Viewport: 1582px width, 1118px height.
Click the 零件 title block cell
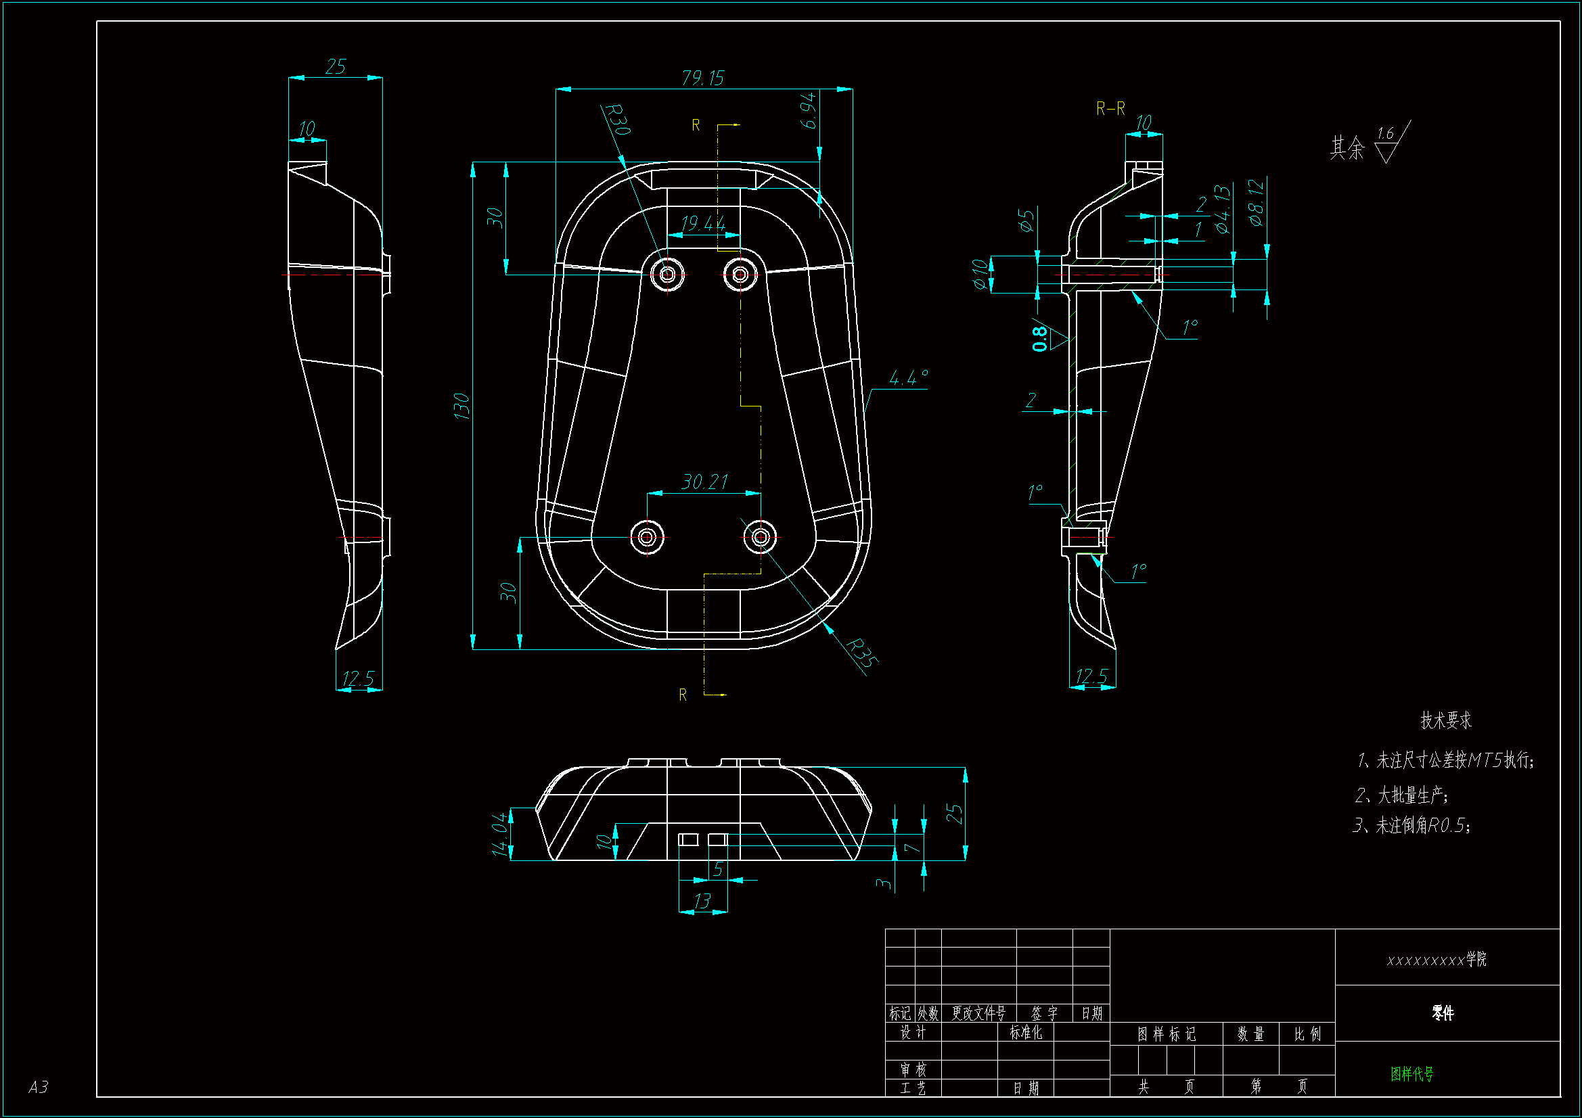(1443, 1013)
